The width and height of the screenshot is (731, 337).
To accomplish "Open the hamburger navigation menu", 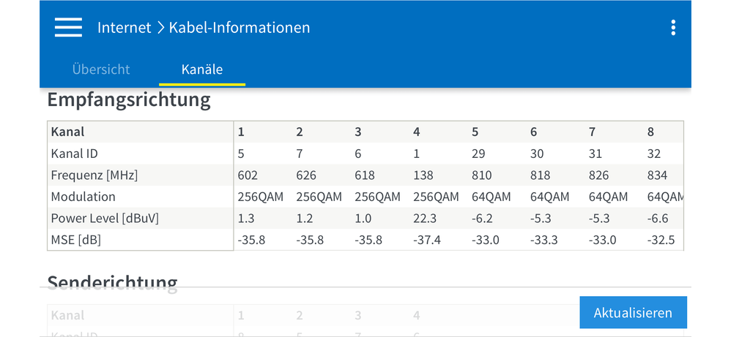I will [68, 28].
